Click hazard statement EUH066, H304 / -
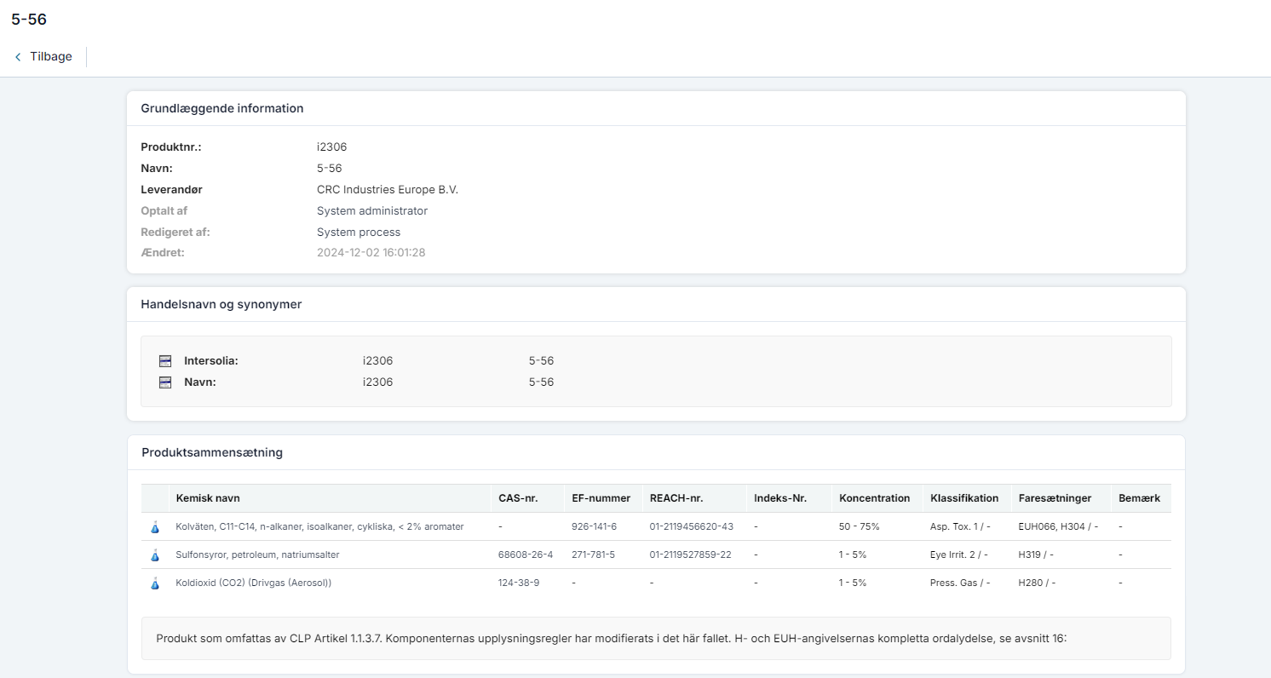1271x678 pixels. (x=1058, y=527)
